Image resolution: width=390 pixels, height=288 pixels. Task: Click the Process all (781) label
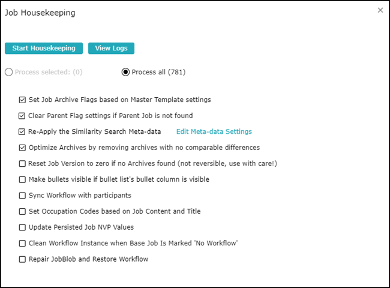point(158,73)
